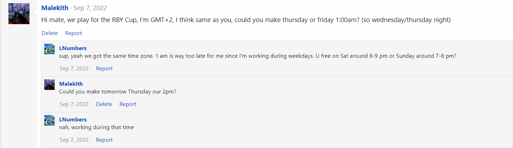Image resolution: width=513 pixels, height=148 pixels.
Task: Open LNumbers username above "nah, working during that time"
Action: tap(73, 119)
